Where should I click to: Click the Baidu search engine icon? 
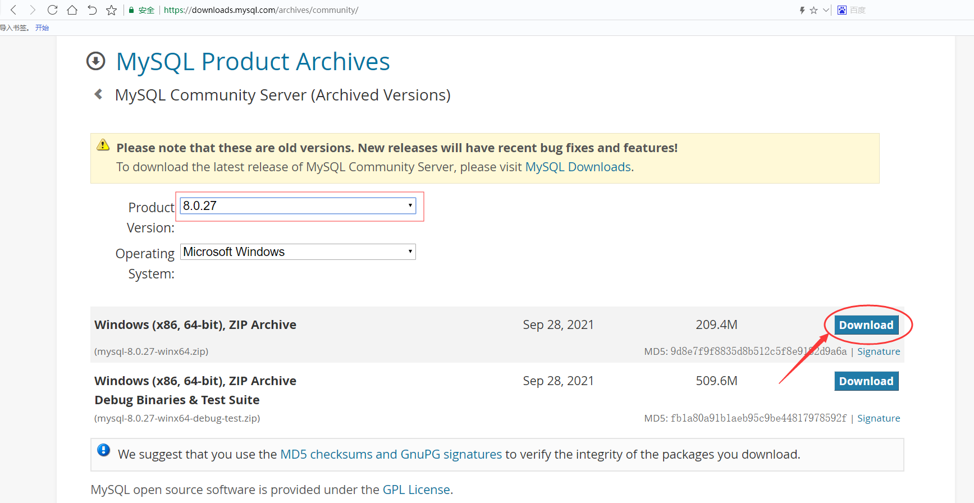click(842, 10)
